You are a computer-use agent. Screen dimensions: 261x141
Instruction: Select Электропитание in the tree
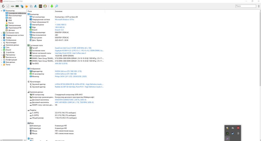(x=15, y=26)
